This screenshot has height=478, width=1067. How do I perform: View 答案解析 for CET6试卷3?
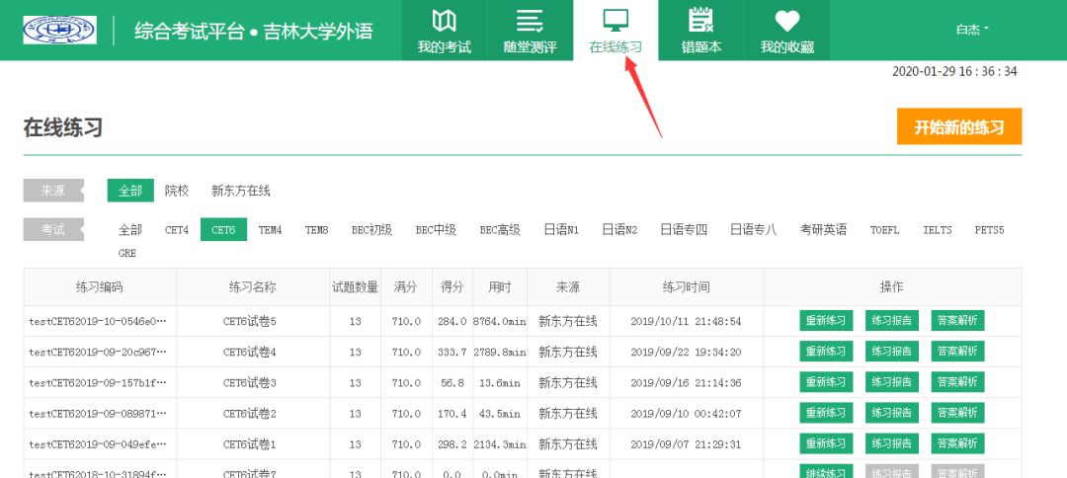tap(957, 382)
